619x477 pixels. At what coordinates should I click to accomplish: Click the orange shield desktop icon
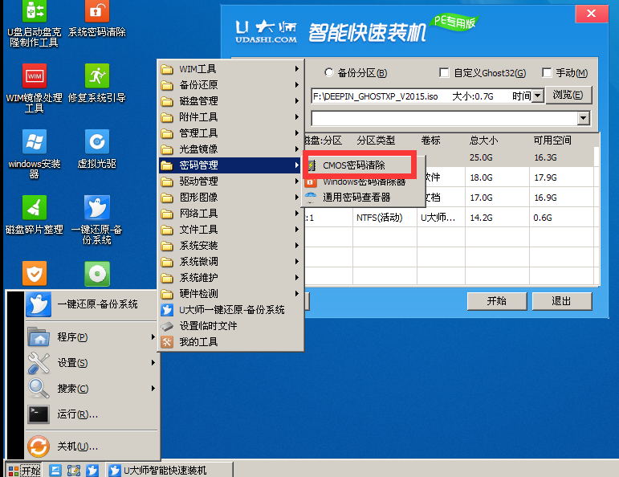click(x=35, y=273)
